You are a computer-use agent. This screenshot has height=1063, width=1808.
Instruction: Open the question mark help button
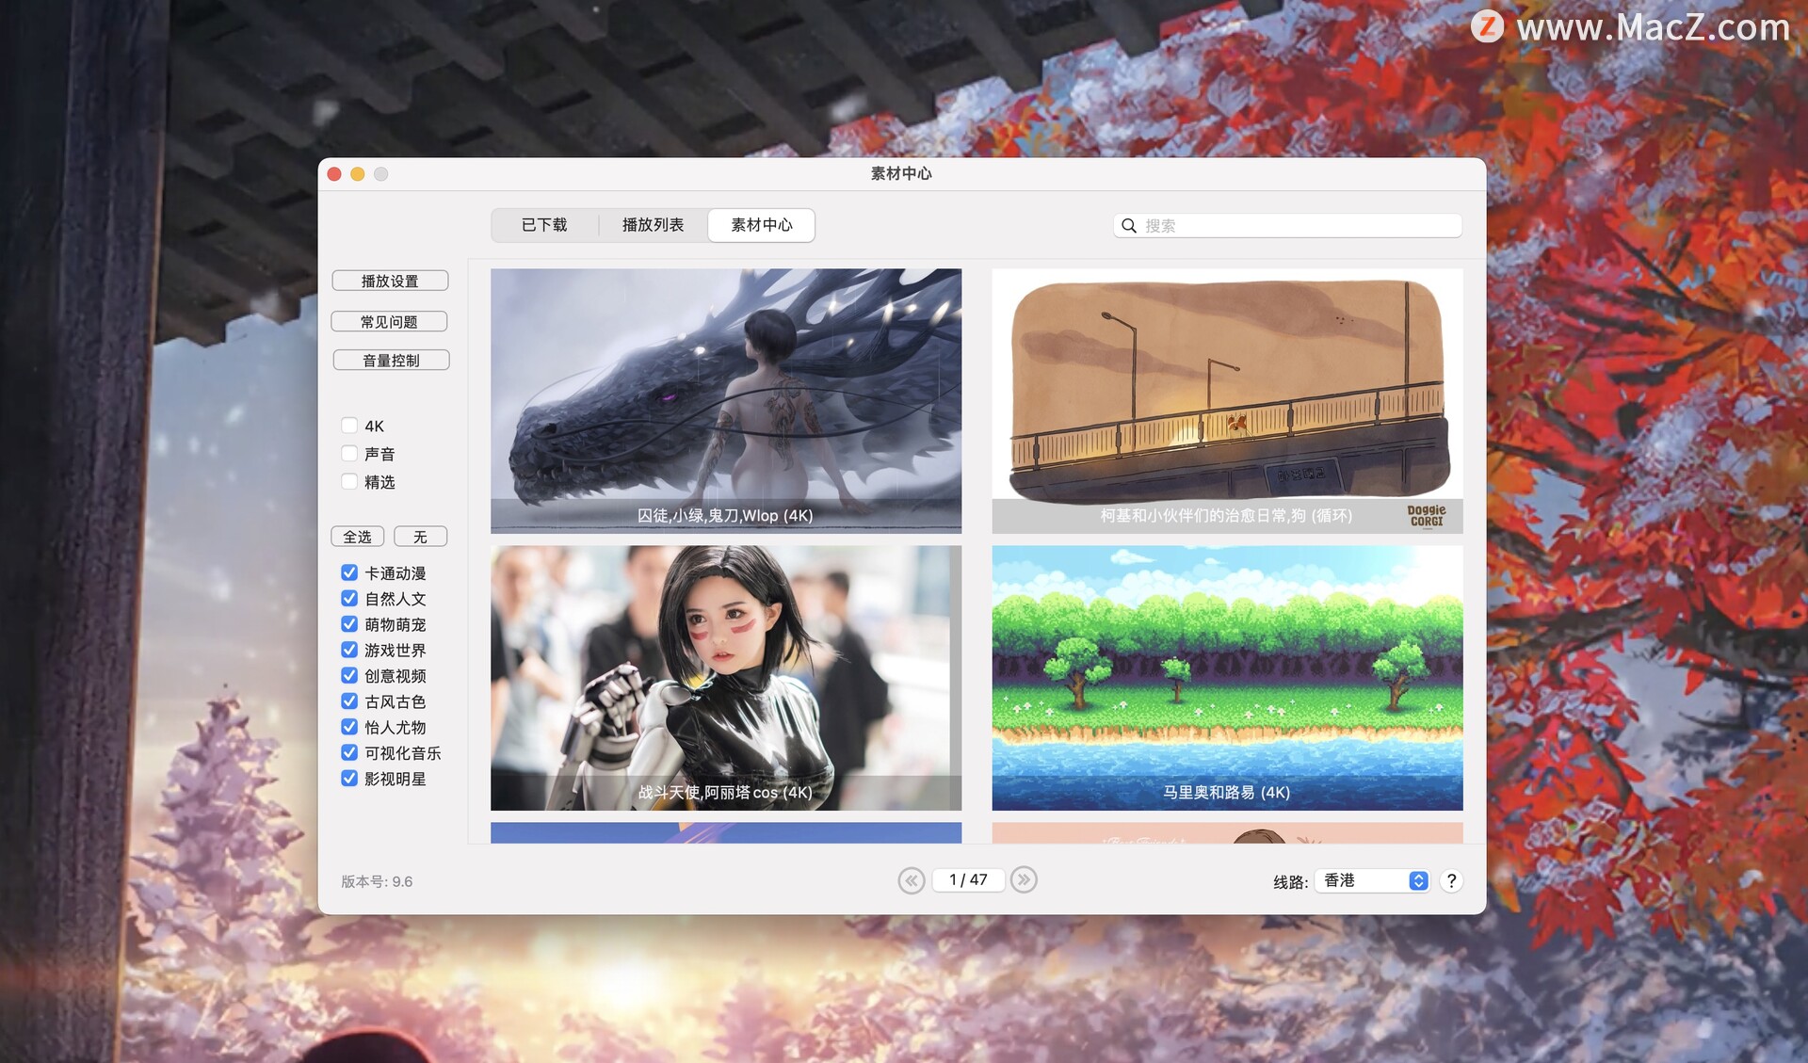1451,880
